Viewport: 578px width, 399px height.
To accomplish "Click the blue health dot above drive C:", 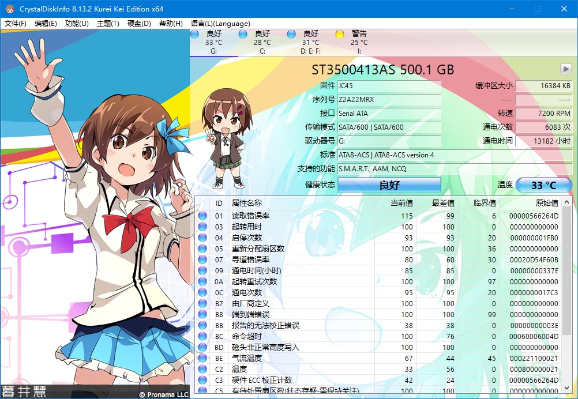I will tap(242, 34).
